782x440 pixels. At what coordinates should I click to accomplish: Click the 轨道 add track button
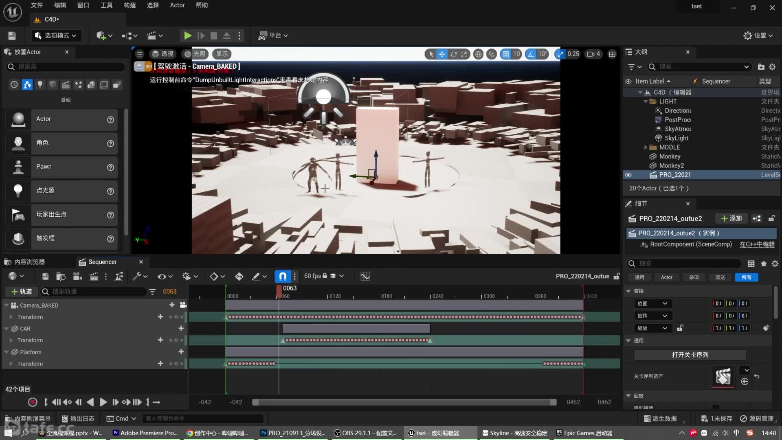coord(22,292)
